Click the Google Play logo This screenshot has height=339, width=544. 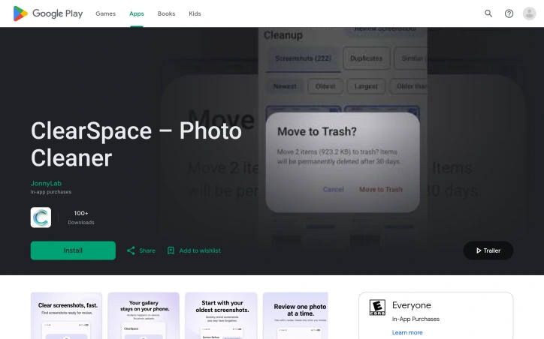click(48, 13)
